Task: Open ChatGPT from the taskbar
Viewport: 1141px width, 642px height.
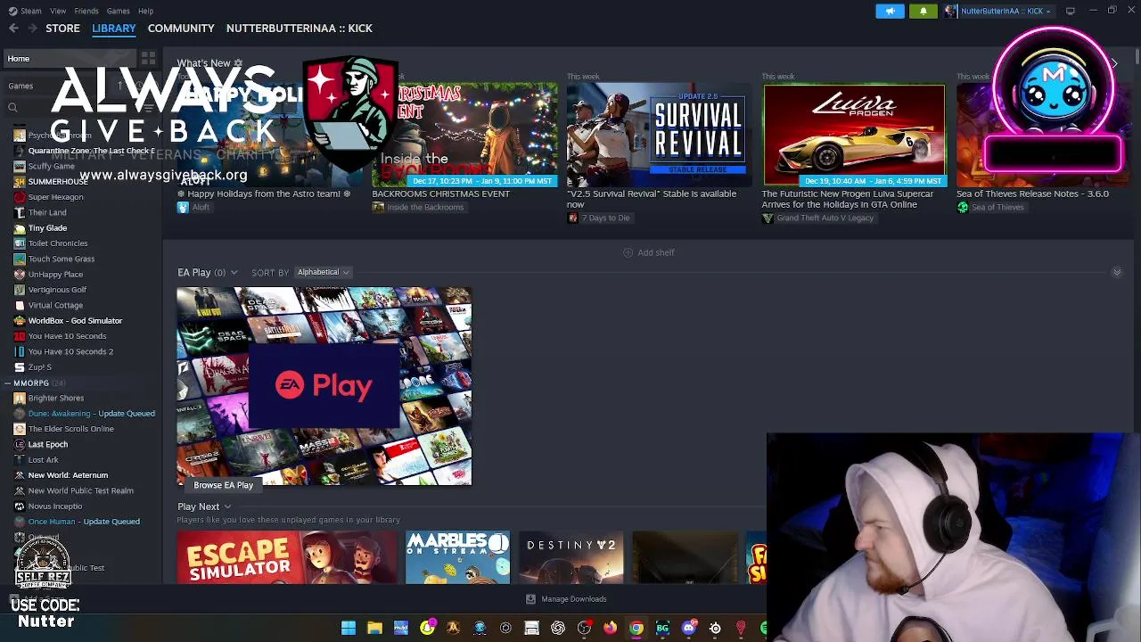Action: tap(558, 628)
